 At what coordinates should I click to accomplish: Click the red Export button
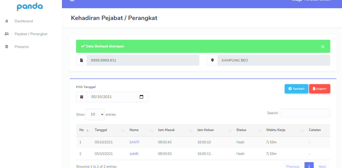pos(320,89)
